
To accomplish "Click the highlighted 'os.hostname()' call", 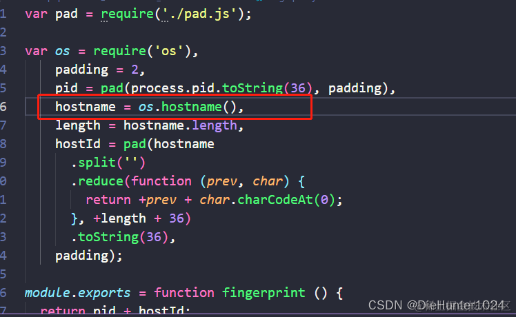I will click(187, 107).
